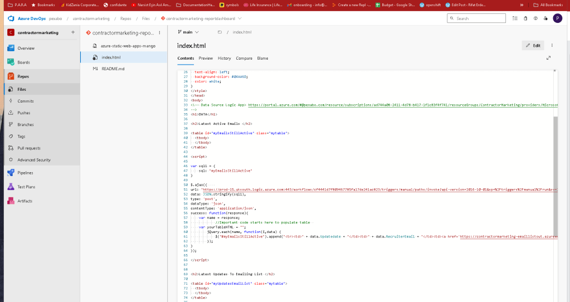570x302 pixels.
Task: Select README.md in file tree
Action: (x=124, y=69)
